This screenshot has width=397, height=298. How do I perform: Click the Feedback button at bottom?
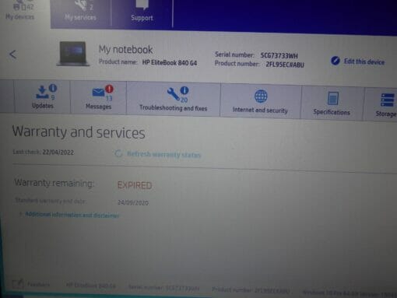coord(31,284)
